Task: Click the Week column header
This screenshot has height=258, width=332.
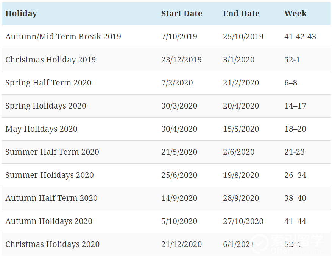Action: tap(295, 14)
